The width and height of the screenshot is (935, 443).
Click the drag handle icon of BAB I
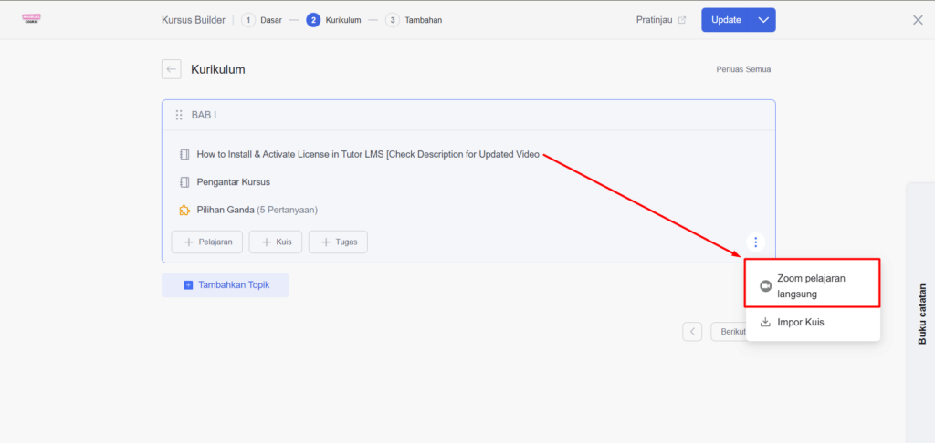coord(179,115)
